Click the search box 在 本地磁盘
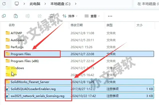Screen dimensions: 159x105 click(x=147, y=4)
